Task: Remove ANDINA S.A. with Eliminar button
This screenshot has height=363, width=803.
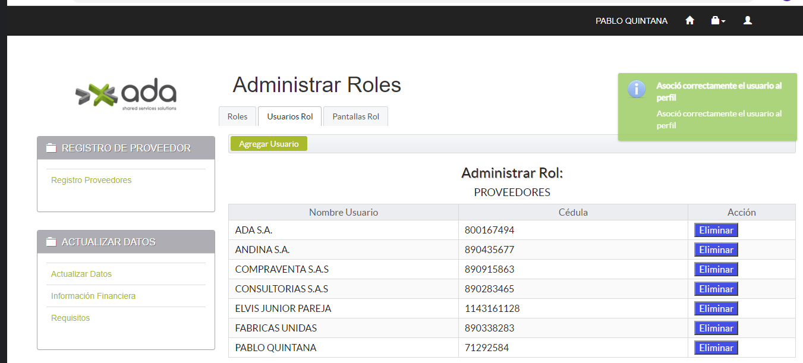Action: click(x=716, y=250)
